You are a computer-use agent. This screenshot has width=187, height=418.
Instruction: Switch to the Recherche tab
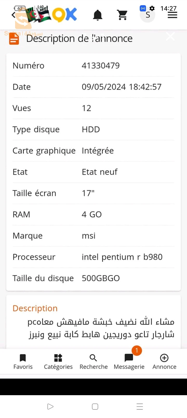point(94,361)
